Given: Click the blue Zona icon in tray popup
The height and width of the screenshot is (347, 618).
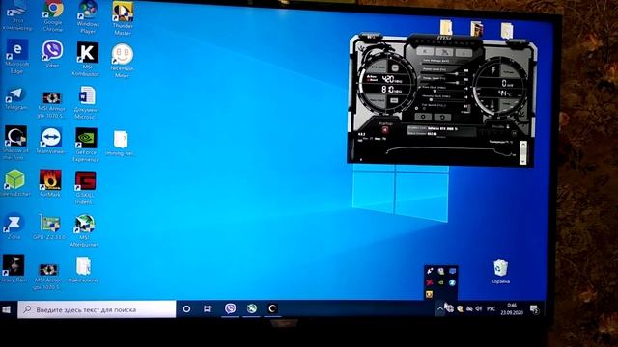Looking at the screenshot, I should 452,282.
